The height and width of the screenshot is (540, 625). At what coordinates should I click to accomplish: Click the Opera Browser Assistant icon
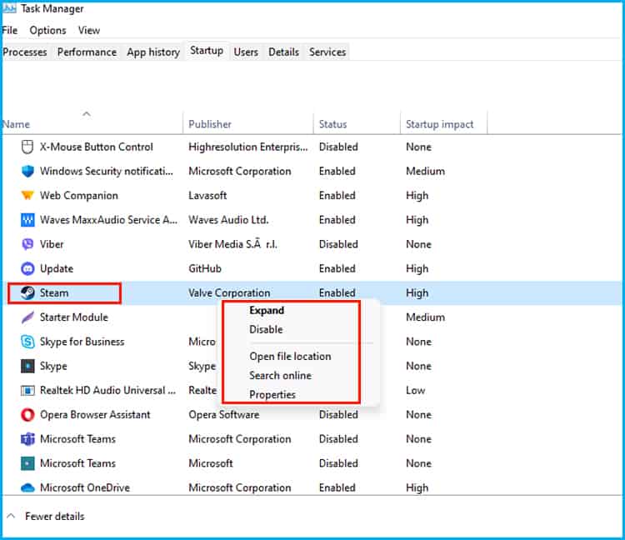(27, 414)
